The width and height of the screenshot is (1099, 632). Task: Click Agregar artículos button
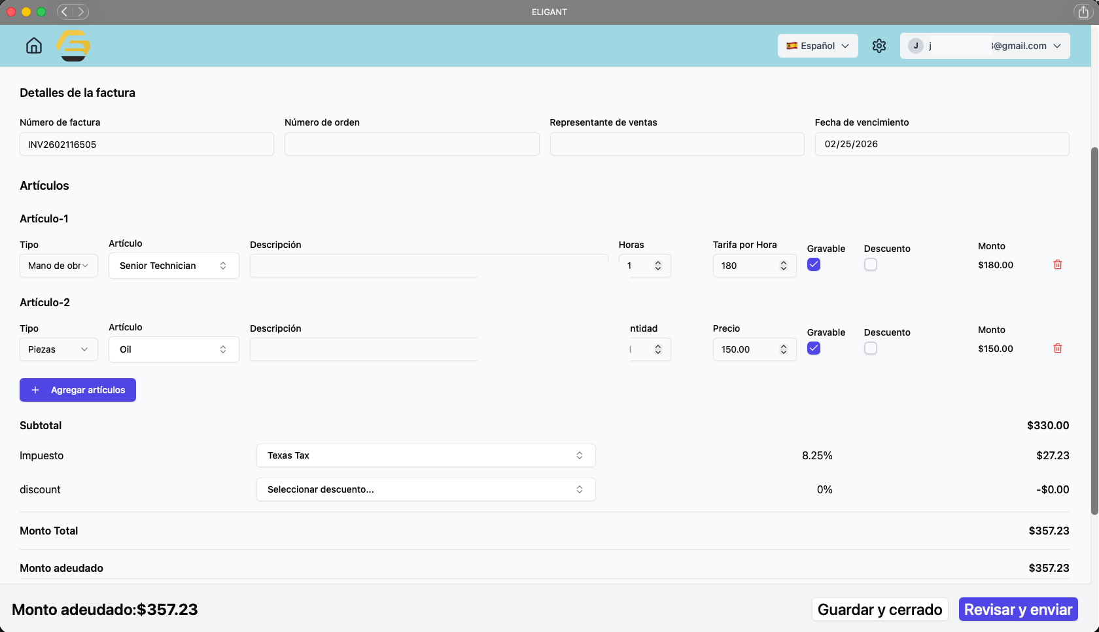pyautogui.click(x=78, y=390)
